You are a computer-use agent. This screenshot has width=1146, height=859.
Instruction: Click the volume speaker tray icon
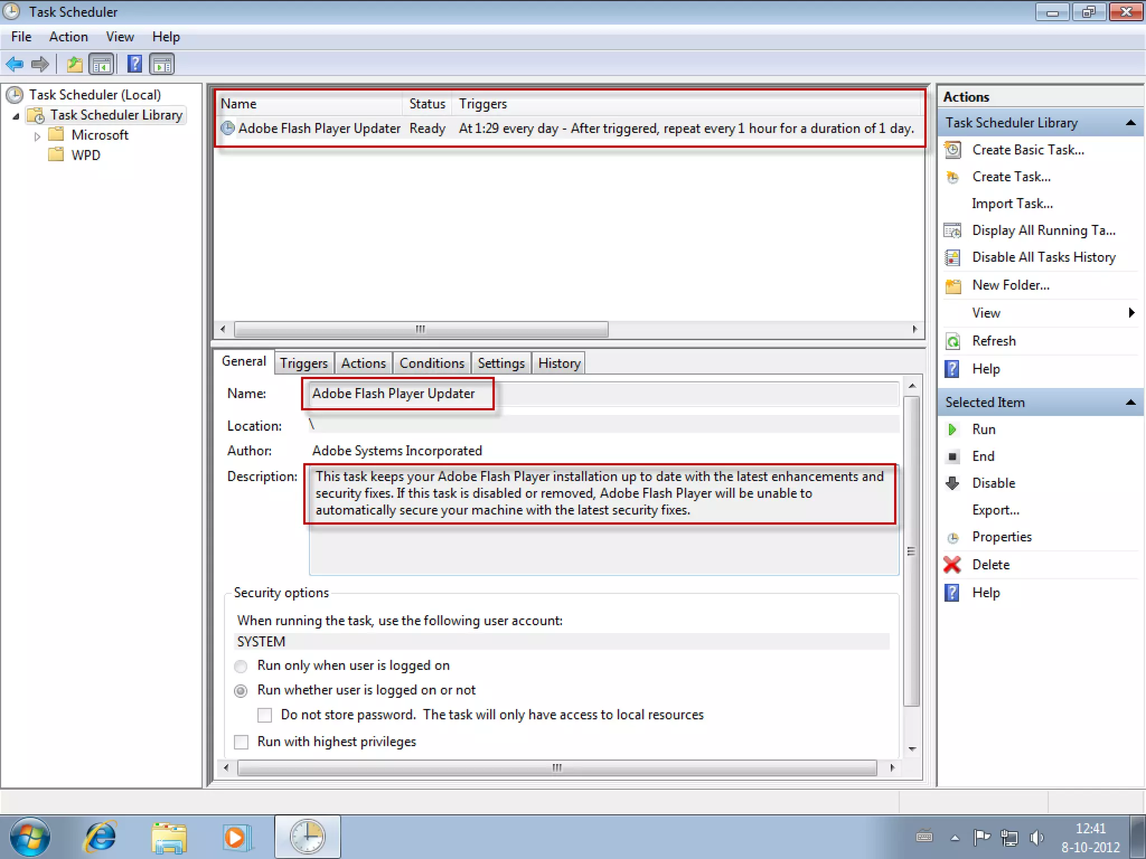click(x=1036, y=837)
